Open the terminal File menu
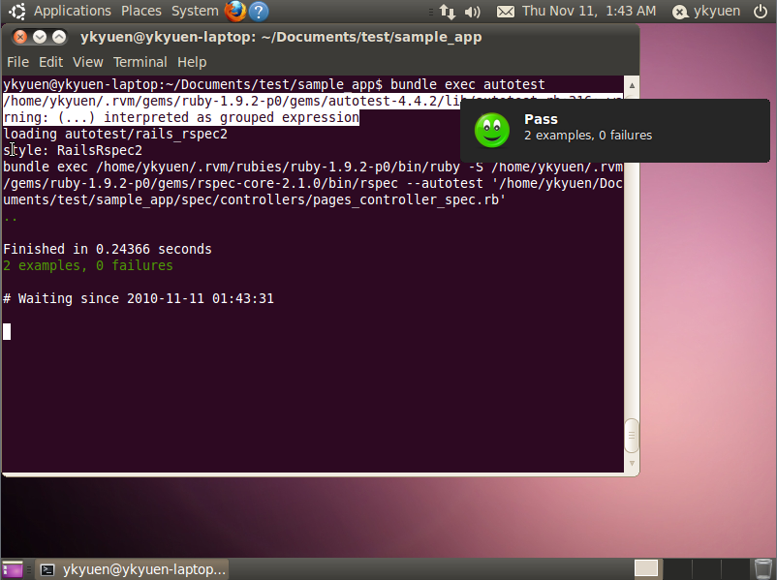777x580 pixels. pyautogui.click(x=17, y=62)
